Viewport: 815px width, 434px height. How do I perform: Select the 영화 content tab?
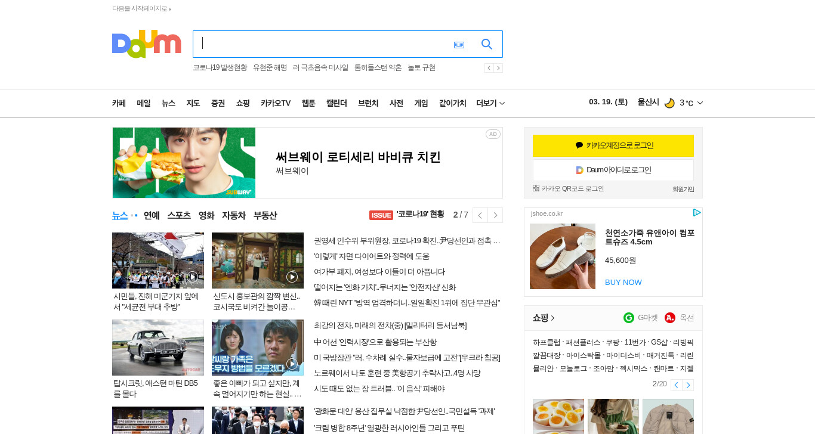(206, 215)
